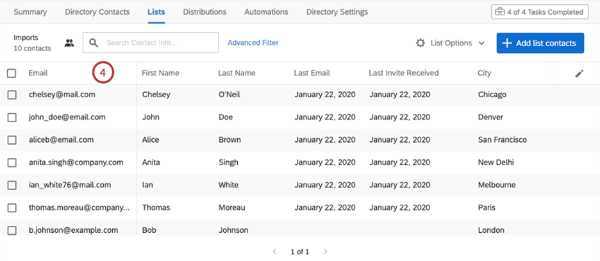Screen dimensions: 600x261
Task: Sort by the City column header
Action: pyautogui.click(x=484, y=73)
